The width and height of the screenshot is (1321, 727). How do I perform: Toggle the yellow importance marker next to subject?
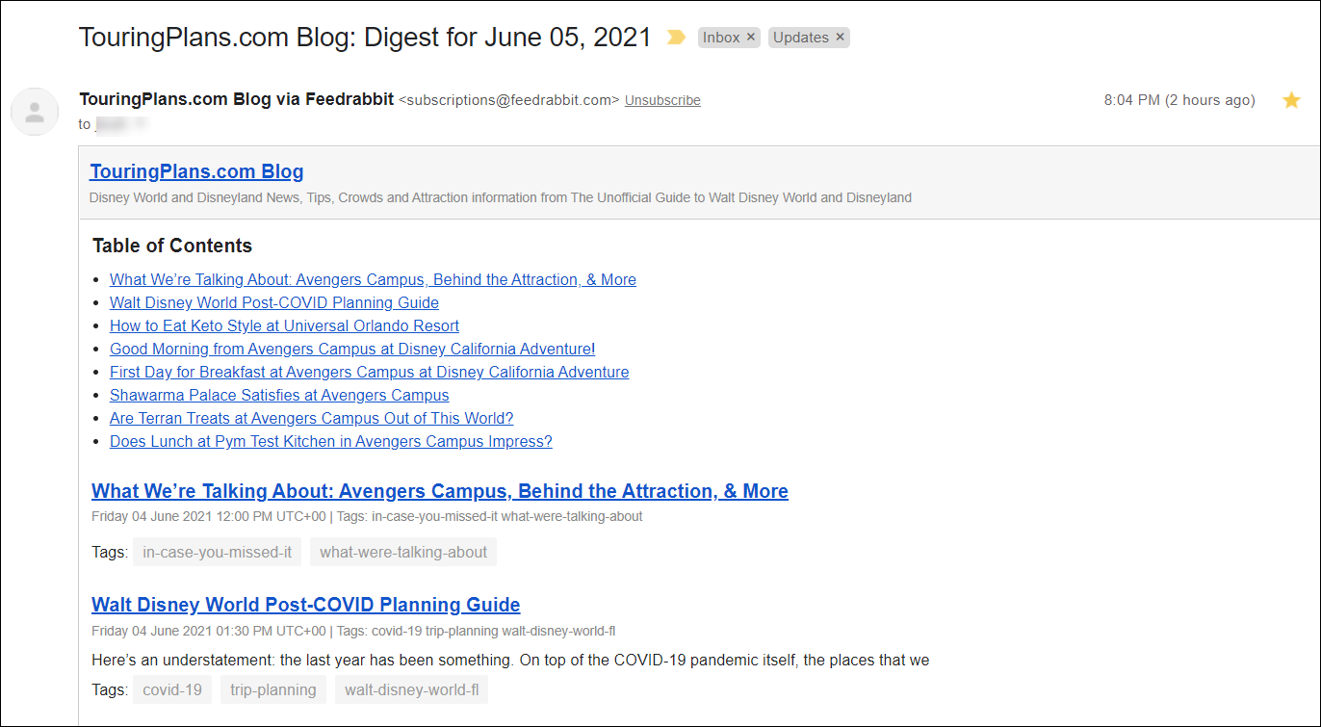coord(676,38)
